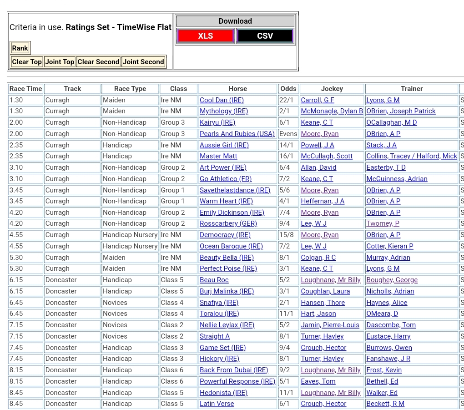The image size is (464, 410).
Task: Click the Odds column header
Action: tap(288, 89)
